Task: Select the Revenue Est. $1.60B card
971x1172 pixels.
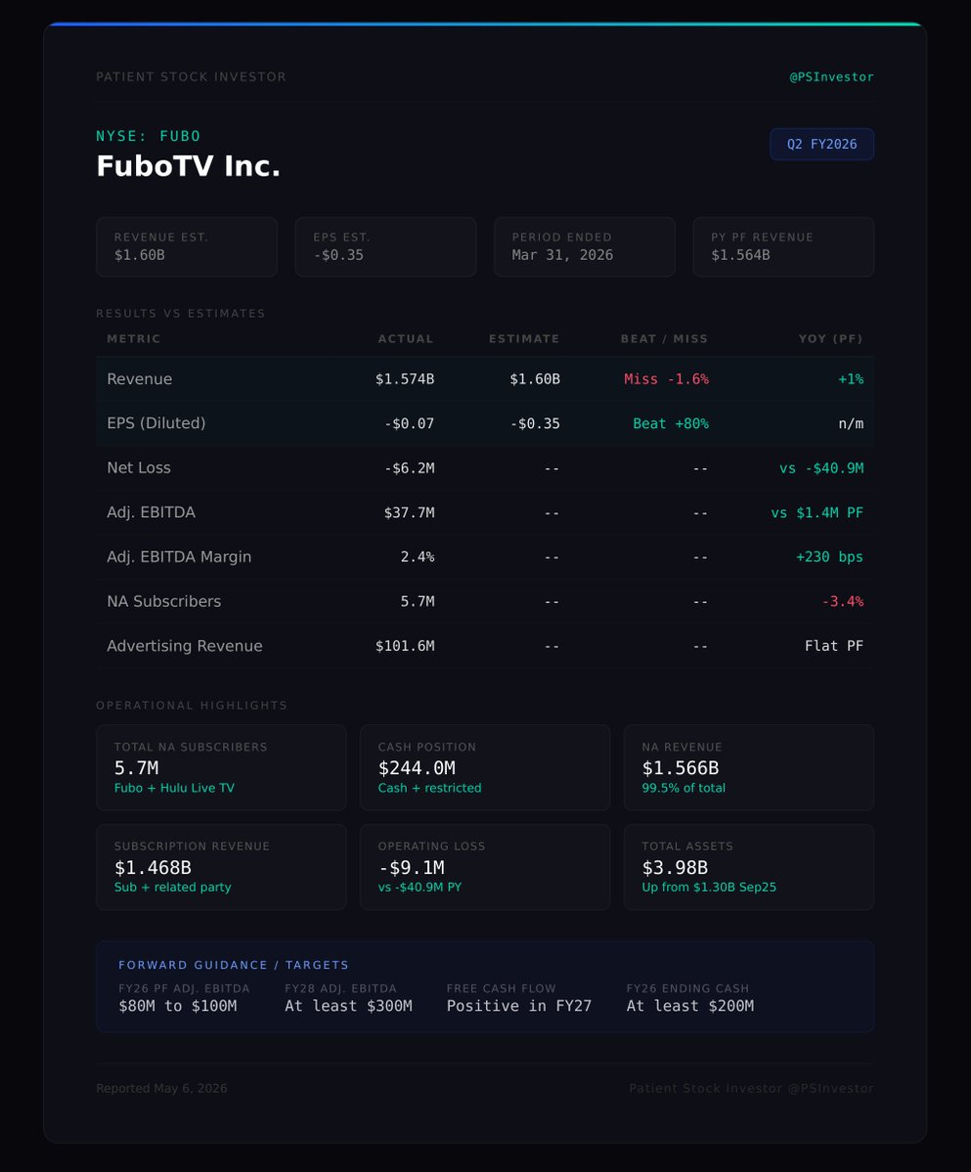Action: coord(187,246)
